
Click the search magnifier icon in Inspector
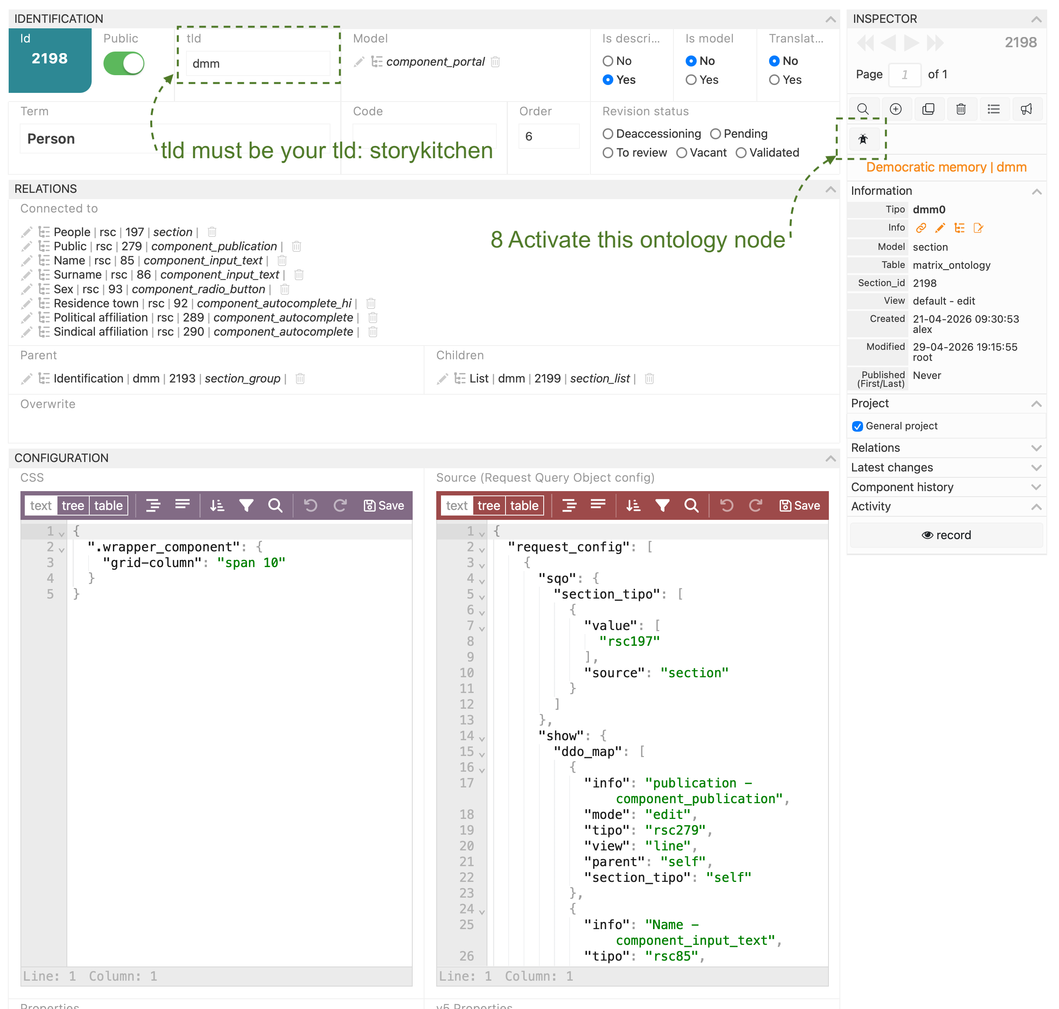point(863,109)
